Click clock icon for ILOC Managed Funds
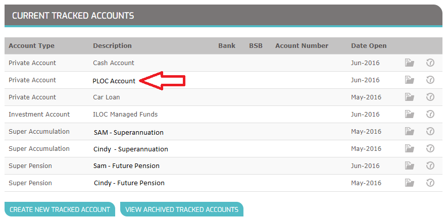This screenshot has height=221, width=446. (430, 114)
